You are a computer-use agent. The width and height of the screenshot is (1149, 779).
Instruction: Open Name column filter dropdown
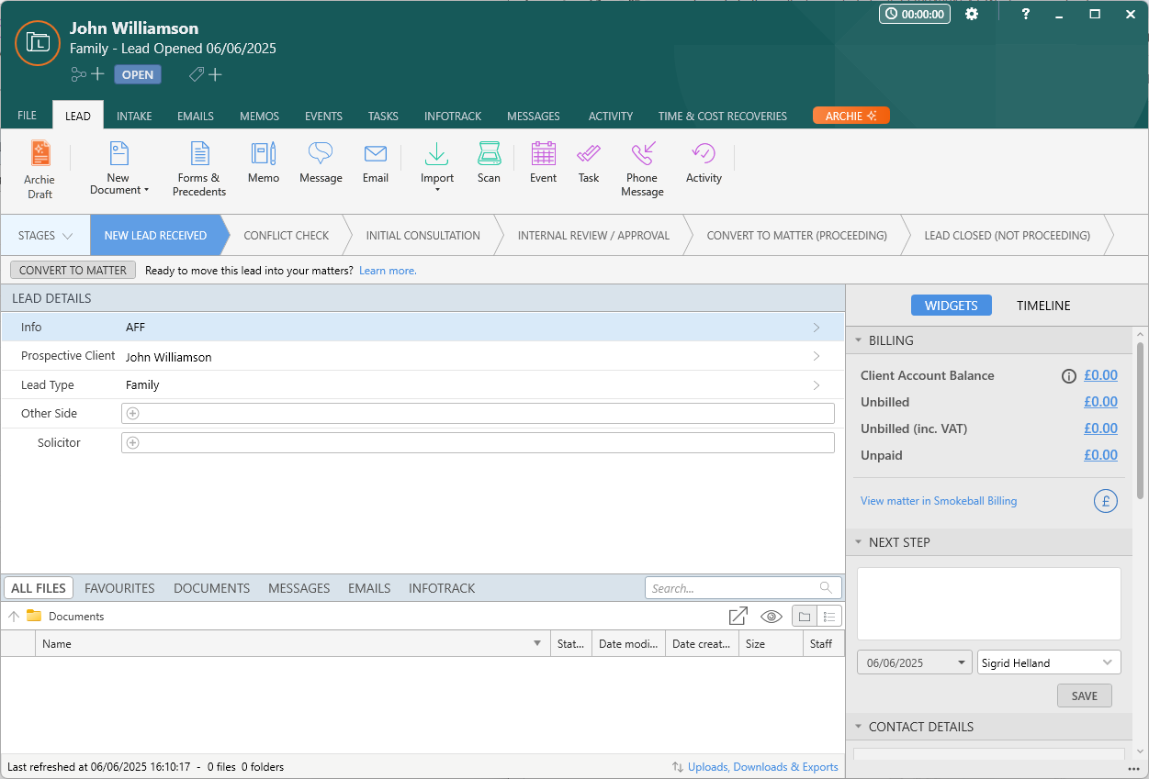click(537, 643)
